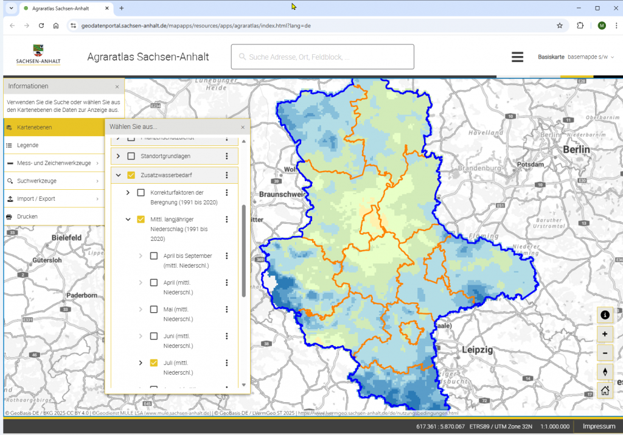The height and width of the screenshot is (435, 623).
Task: Click the map info button
Action: coord(605,315)
